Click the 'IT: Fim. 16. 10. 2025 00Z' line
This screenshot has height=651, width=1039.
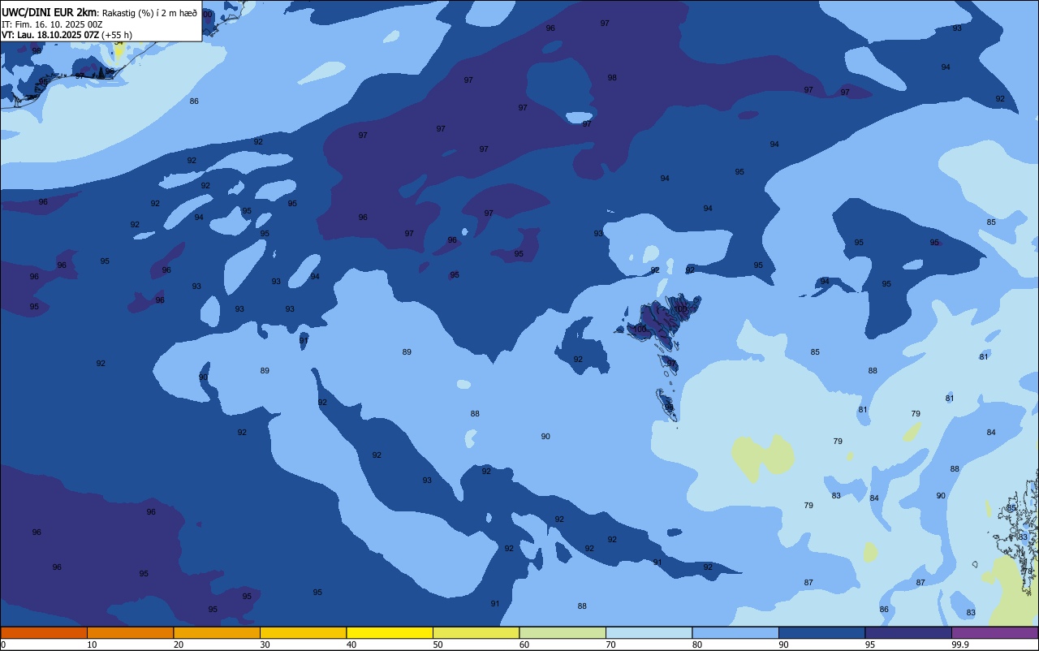click(52, 24)
